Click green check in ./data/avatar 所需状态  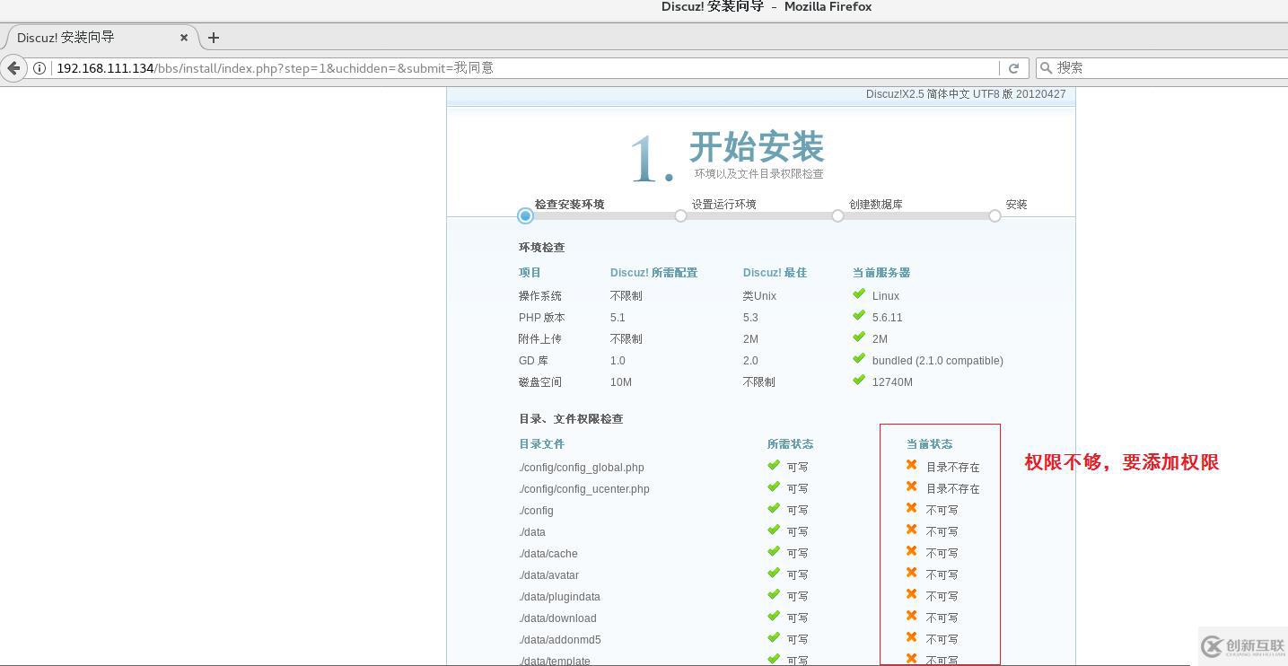coord(774,574)
